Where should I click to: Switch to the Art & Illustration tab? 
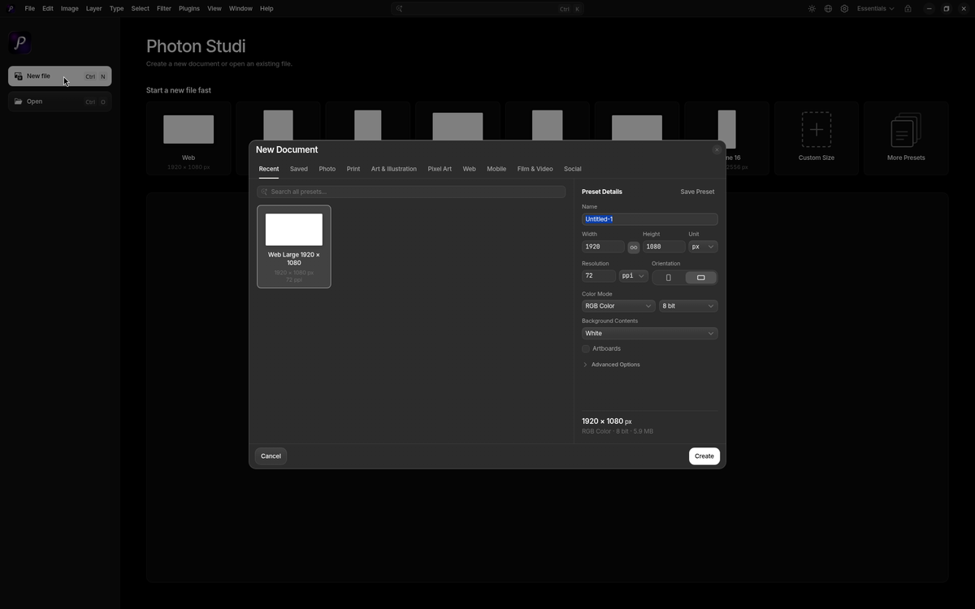(x=394, y=169)
